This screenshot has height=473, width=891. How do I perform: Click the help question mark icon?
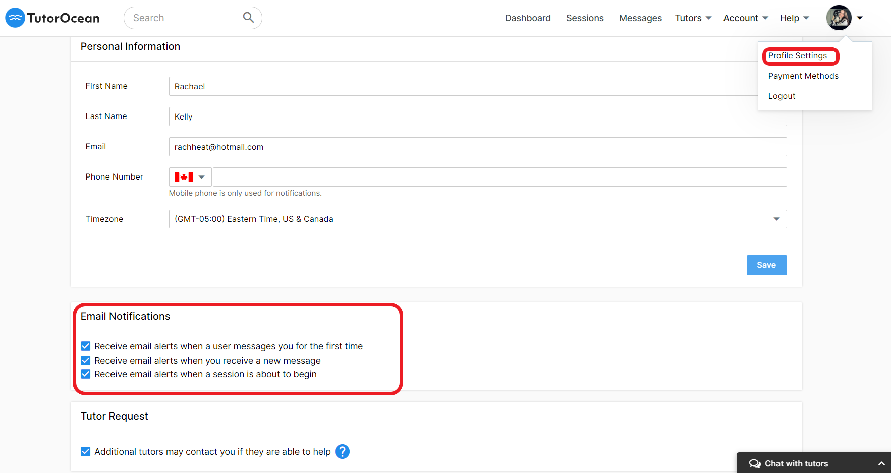[342, 451]
